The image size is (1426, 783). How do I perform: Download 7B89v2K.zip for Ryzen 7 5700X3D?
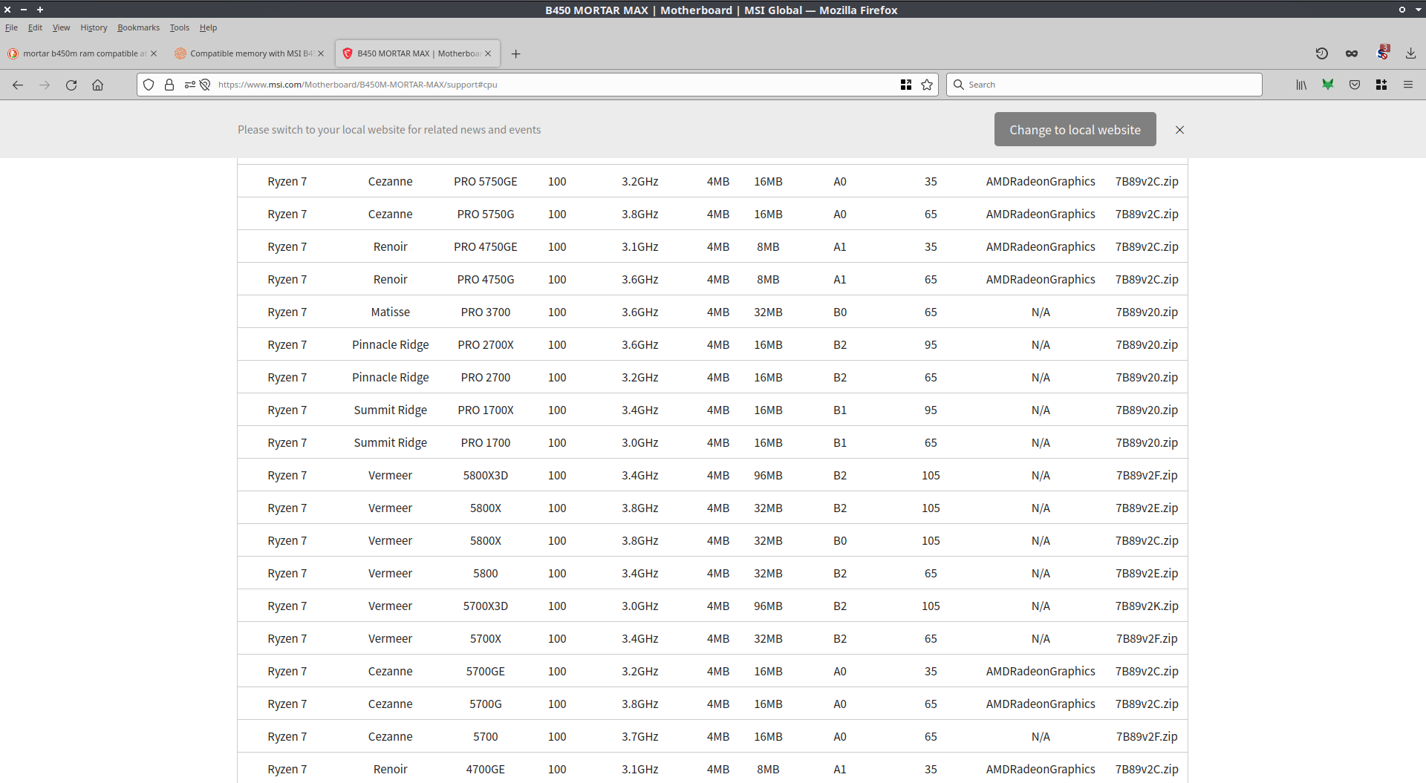tap(1146, 606)
